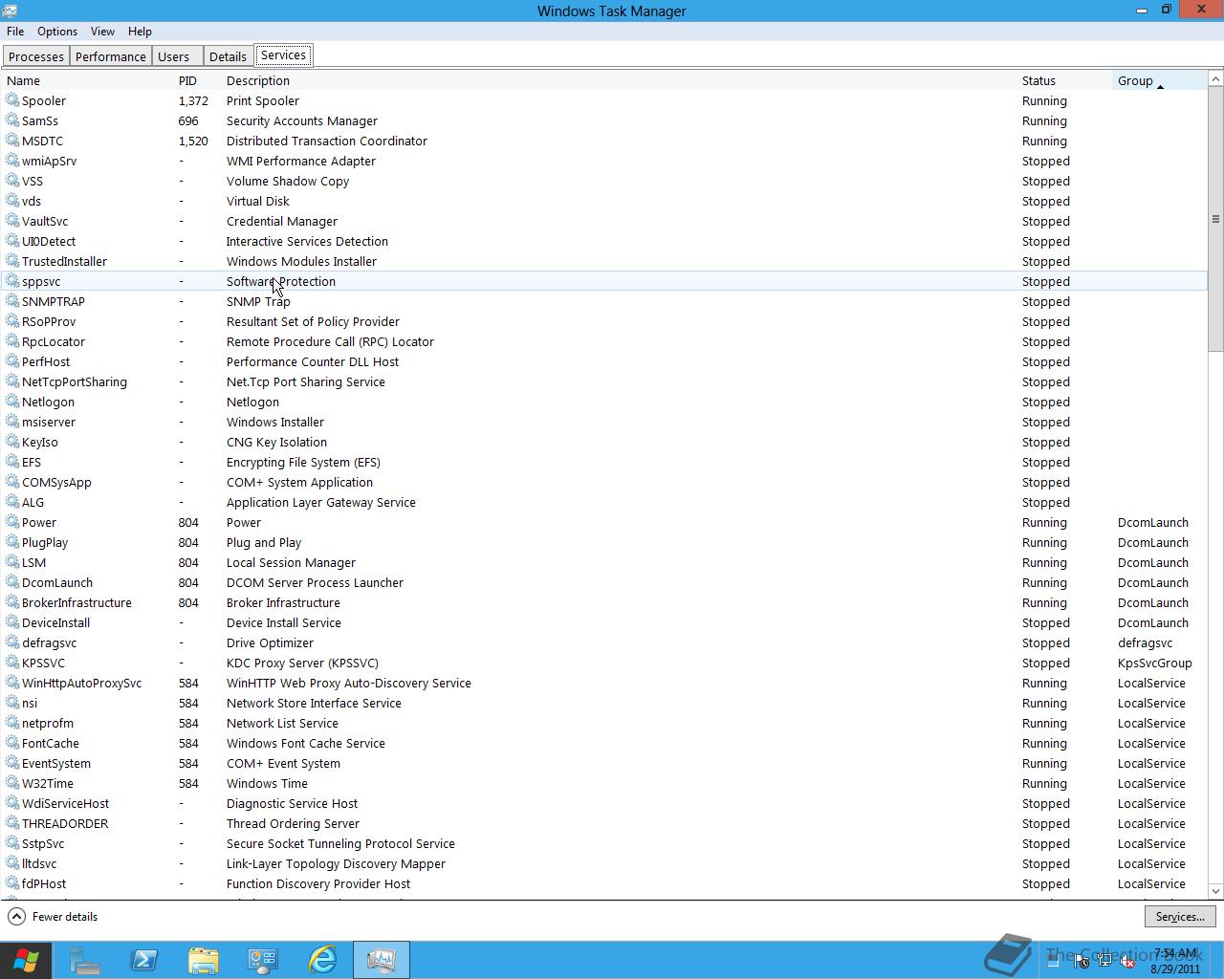
Task: Open File Explorer from the taskbar
Action: coord(204,960)
